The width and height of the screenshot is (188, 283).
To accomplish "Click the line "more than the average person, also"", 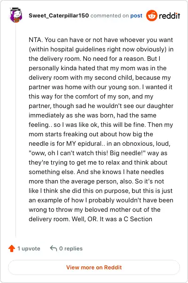I will (96, 181).
